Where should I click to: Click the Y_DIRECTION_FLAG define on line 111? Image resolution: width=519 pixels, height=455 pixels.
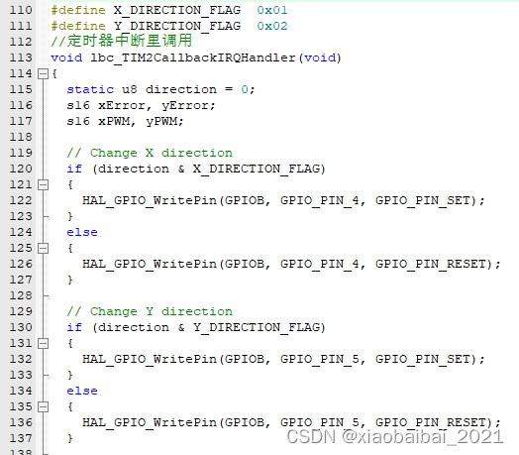coord(177,26)
